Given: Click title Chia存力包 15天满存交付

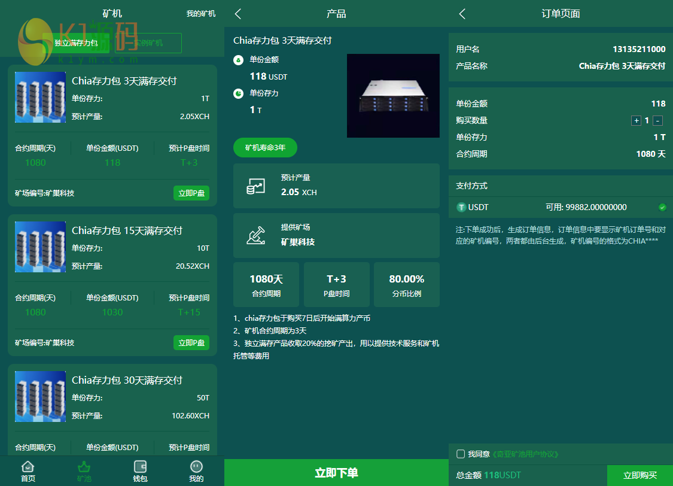Looking at the screenshot, I should coord(127,230).
